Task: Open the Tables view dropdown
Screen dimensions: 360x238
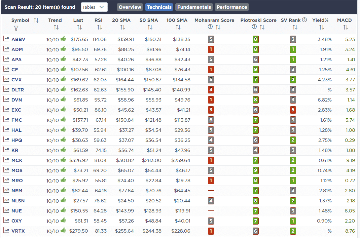Action: coord(94,7)
